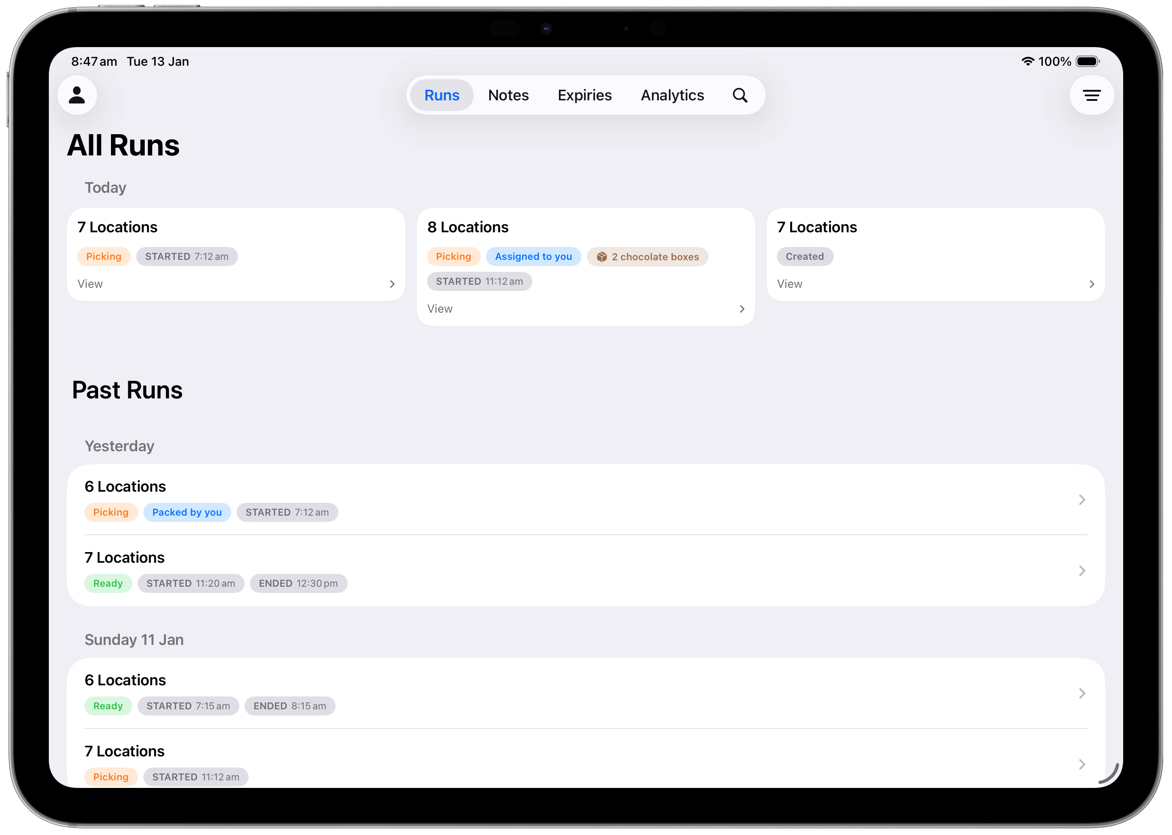This screenshot has height=835, width=1172.
Task: Click View on the 8 Locations card
Action: coord(440,309)
